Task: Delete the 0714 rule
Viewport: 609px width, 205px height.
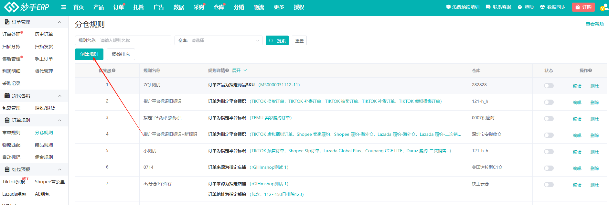Action: [594, 168]
